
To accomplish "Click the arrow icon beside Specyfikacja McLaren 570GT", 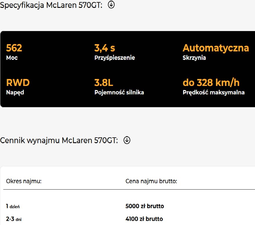I will click(x=111, y=5).
